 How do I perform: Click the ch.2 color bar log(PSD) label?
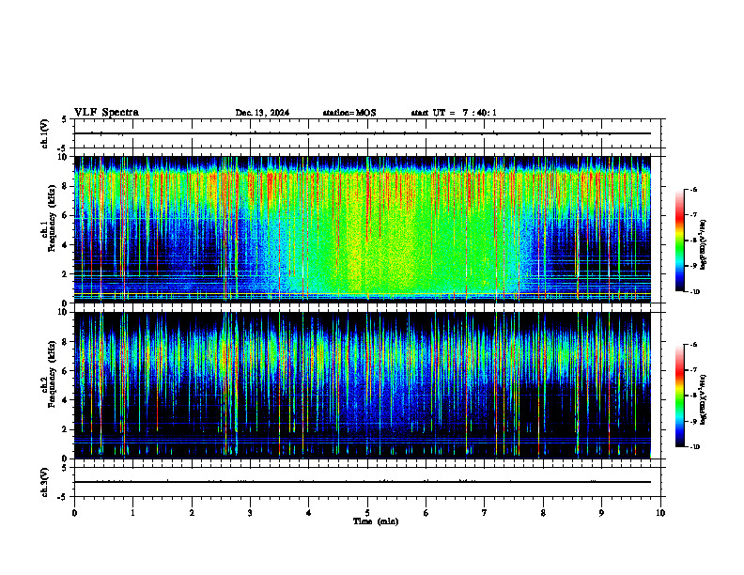[703, 399]
